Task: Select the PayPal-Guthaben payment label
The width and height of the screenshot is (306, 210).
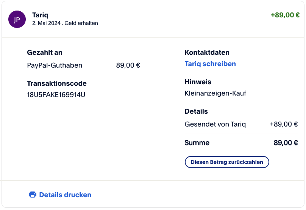Action: 55,65
